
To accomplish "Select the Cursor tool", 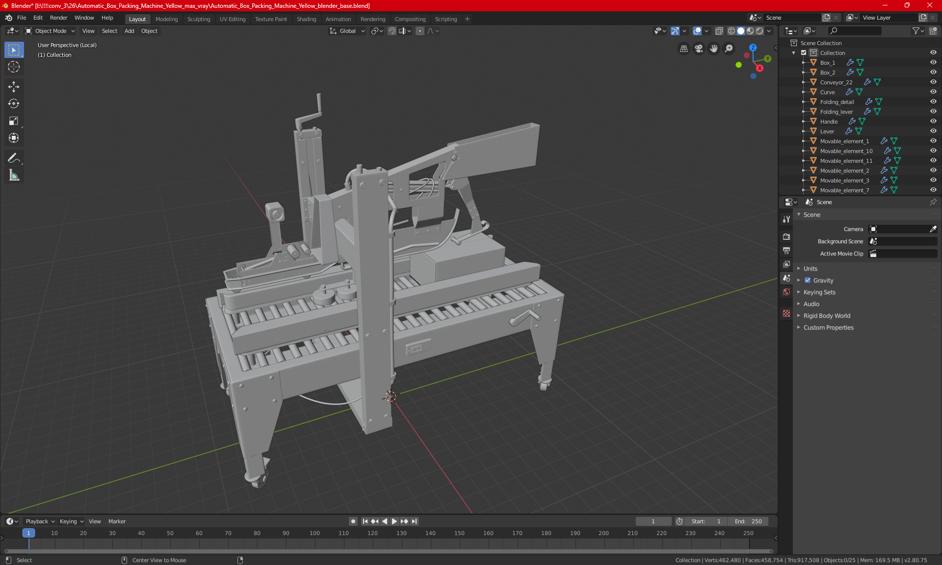I will pos(14,67).
